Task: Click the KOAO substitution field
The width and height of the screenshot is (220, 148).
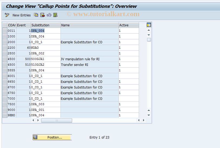Action: tap(46, 48)
